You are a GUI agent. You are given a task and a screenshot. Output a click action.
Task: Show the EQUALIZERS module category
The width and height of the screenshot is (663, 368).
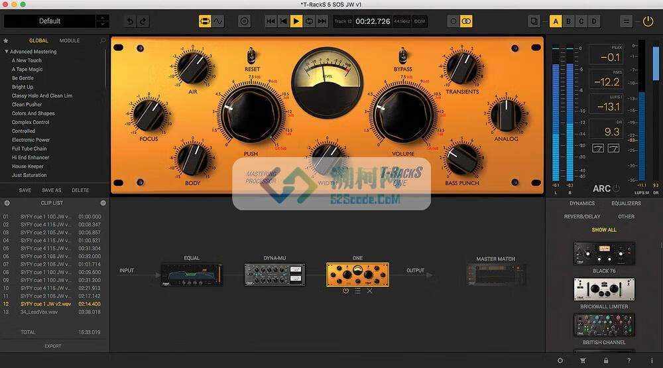point(627,204)
